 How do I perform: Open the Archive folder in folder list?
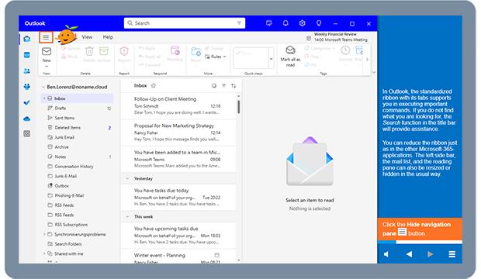[78, 147]
